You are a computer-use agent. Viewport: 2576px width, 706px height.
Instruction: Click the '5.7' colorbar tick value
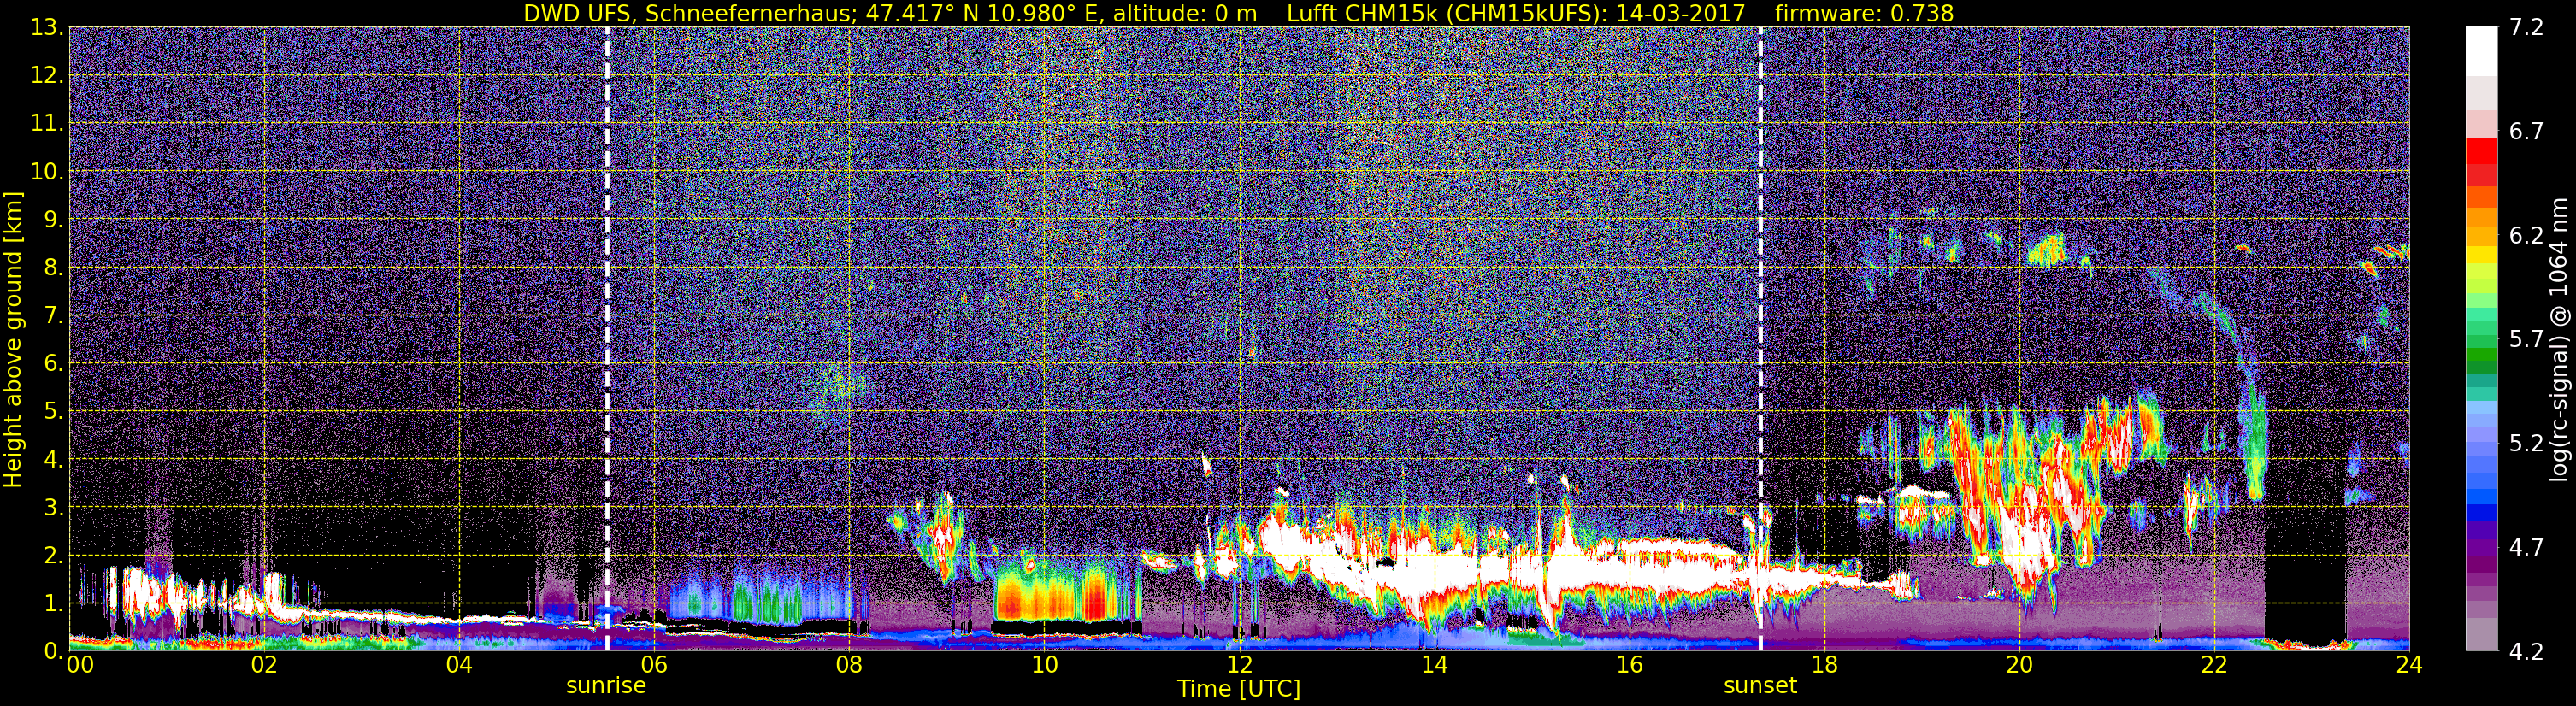pos(2526,340)
